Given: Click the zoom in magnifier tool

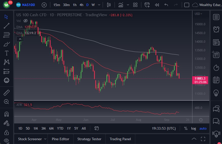Looking at the screenshot, I should (x=7, y=102).
